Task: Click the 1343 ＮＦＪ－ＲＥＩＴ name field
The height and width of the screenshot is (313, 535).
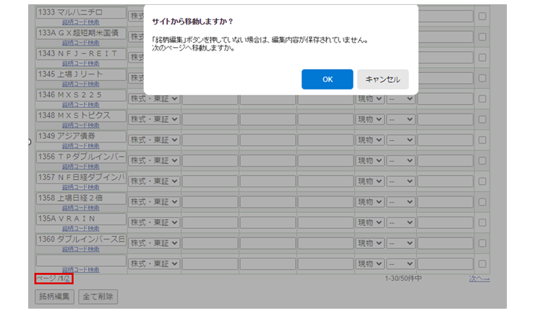Action: pyautogui.click(x=81, y=54)
